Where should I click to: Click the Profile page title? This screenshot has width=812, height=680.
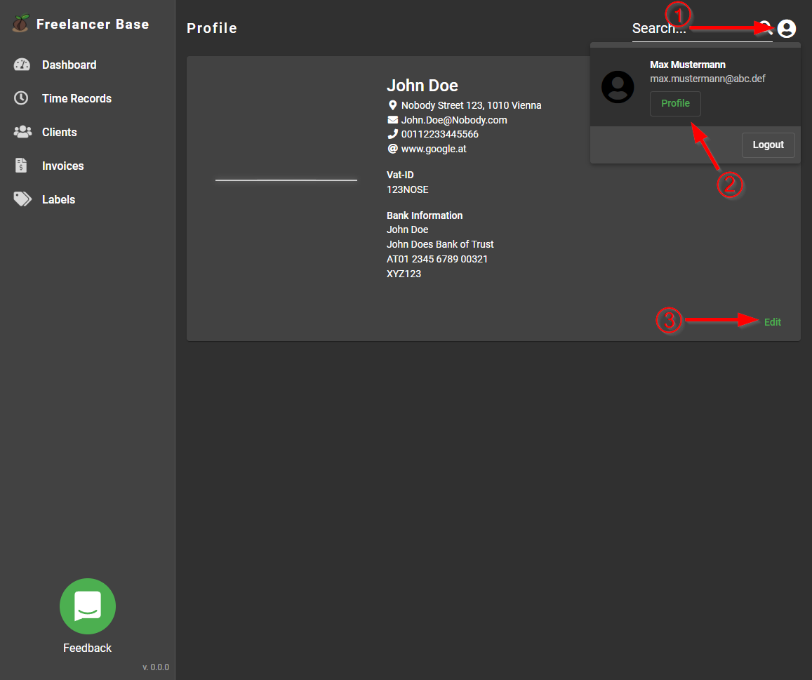[212, 28]
